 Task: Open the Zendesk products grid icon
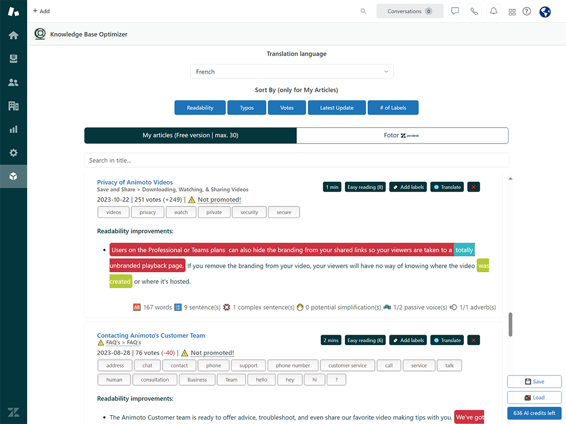pyautogui.click(x=512, y=12)
